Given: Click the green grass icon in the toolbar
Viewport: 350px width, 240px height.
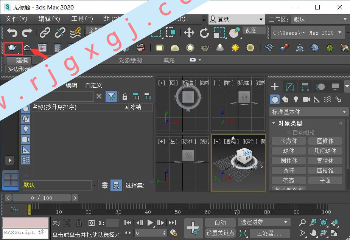Looking at the screenshot, I should (330, 48).
